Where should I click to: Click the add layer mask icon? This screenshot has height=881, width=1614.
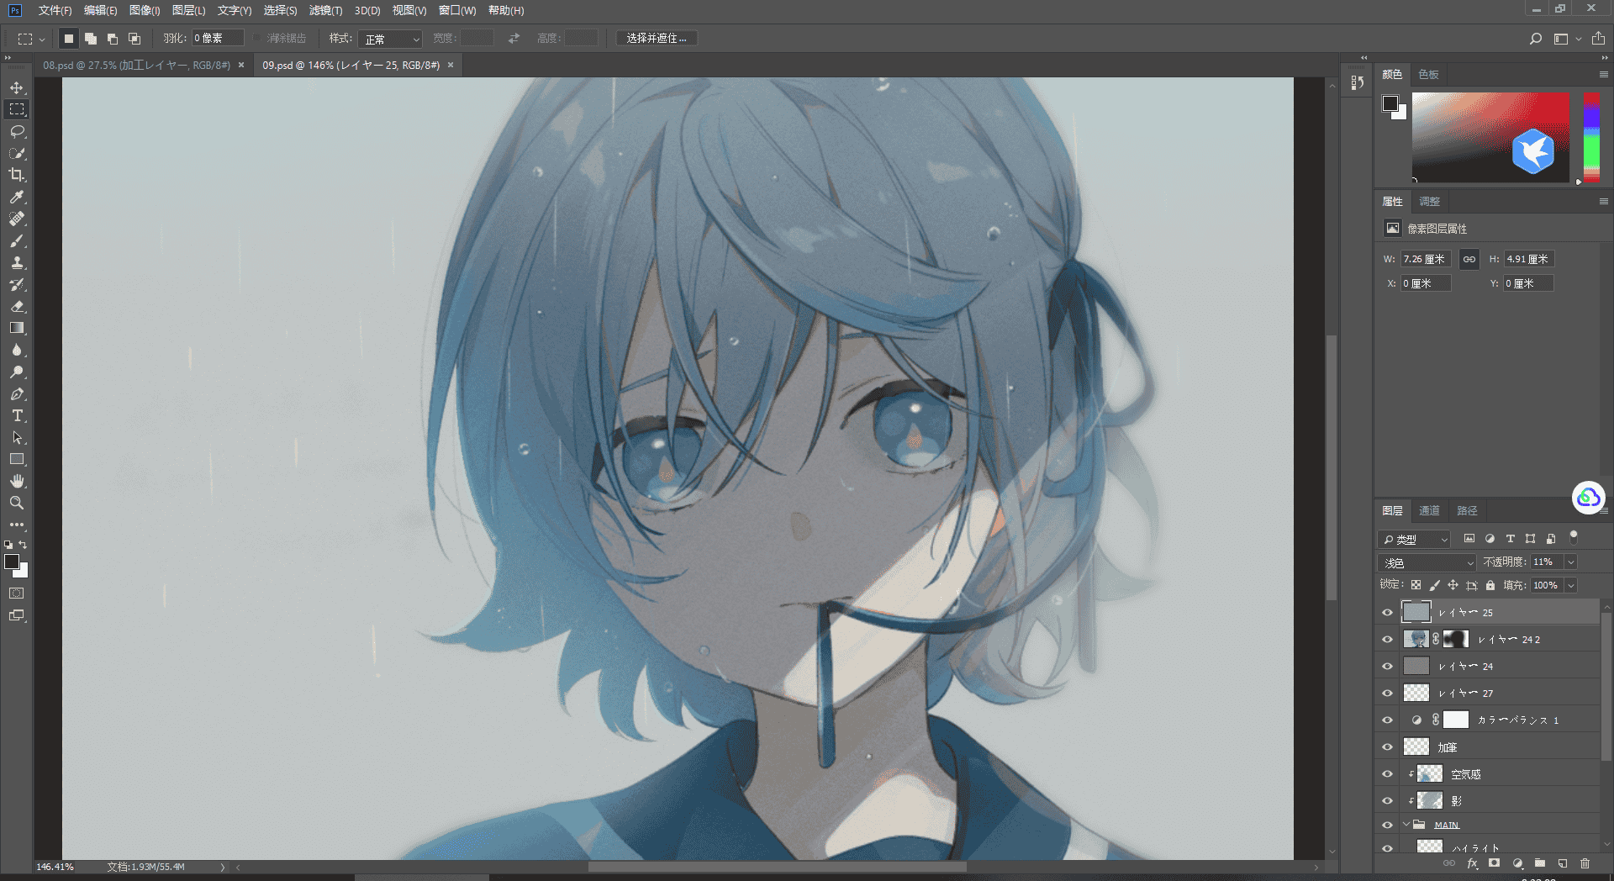pyautogui.click(x=1494, y=863)
